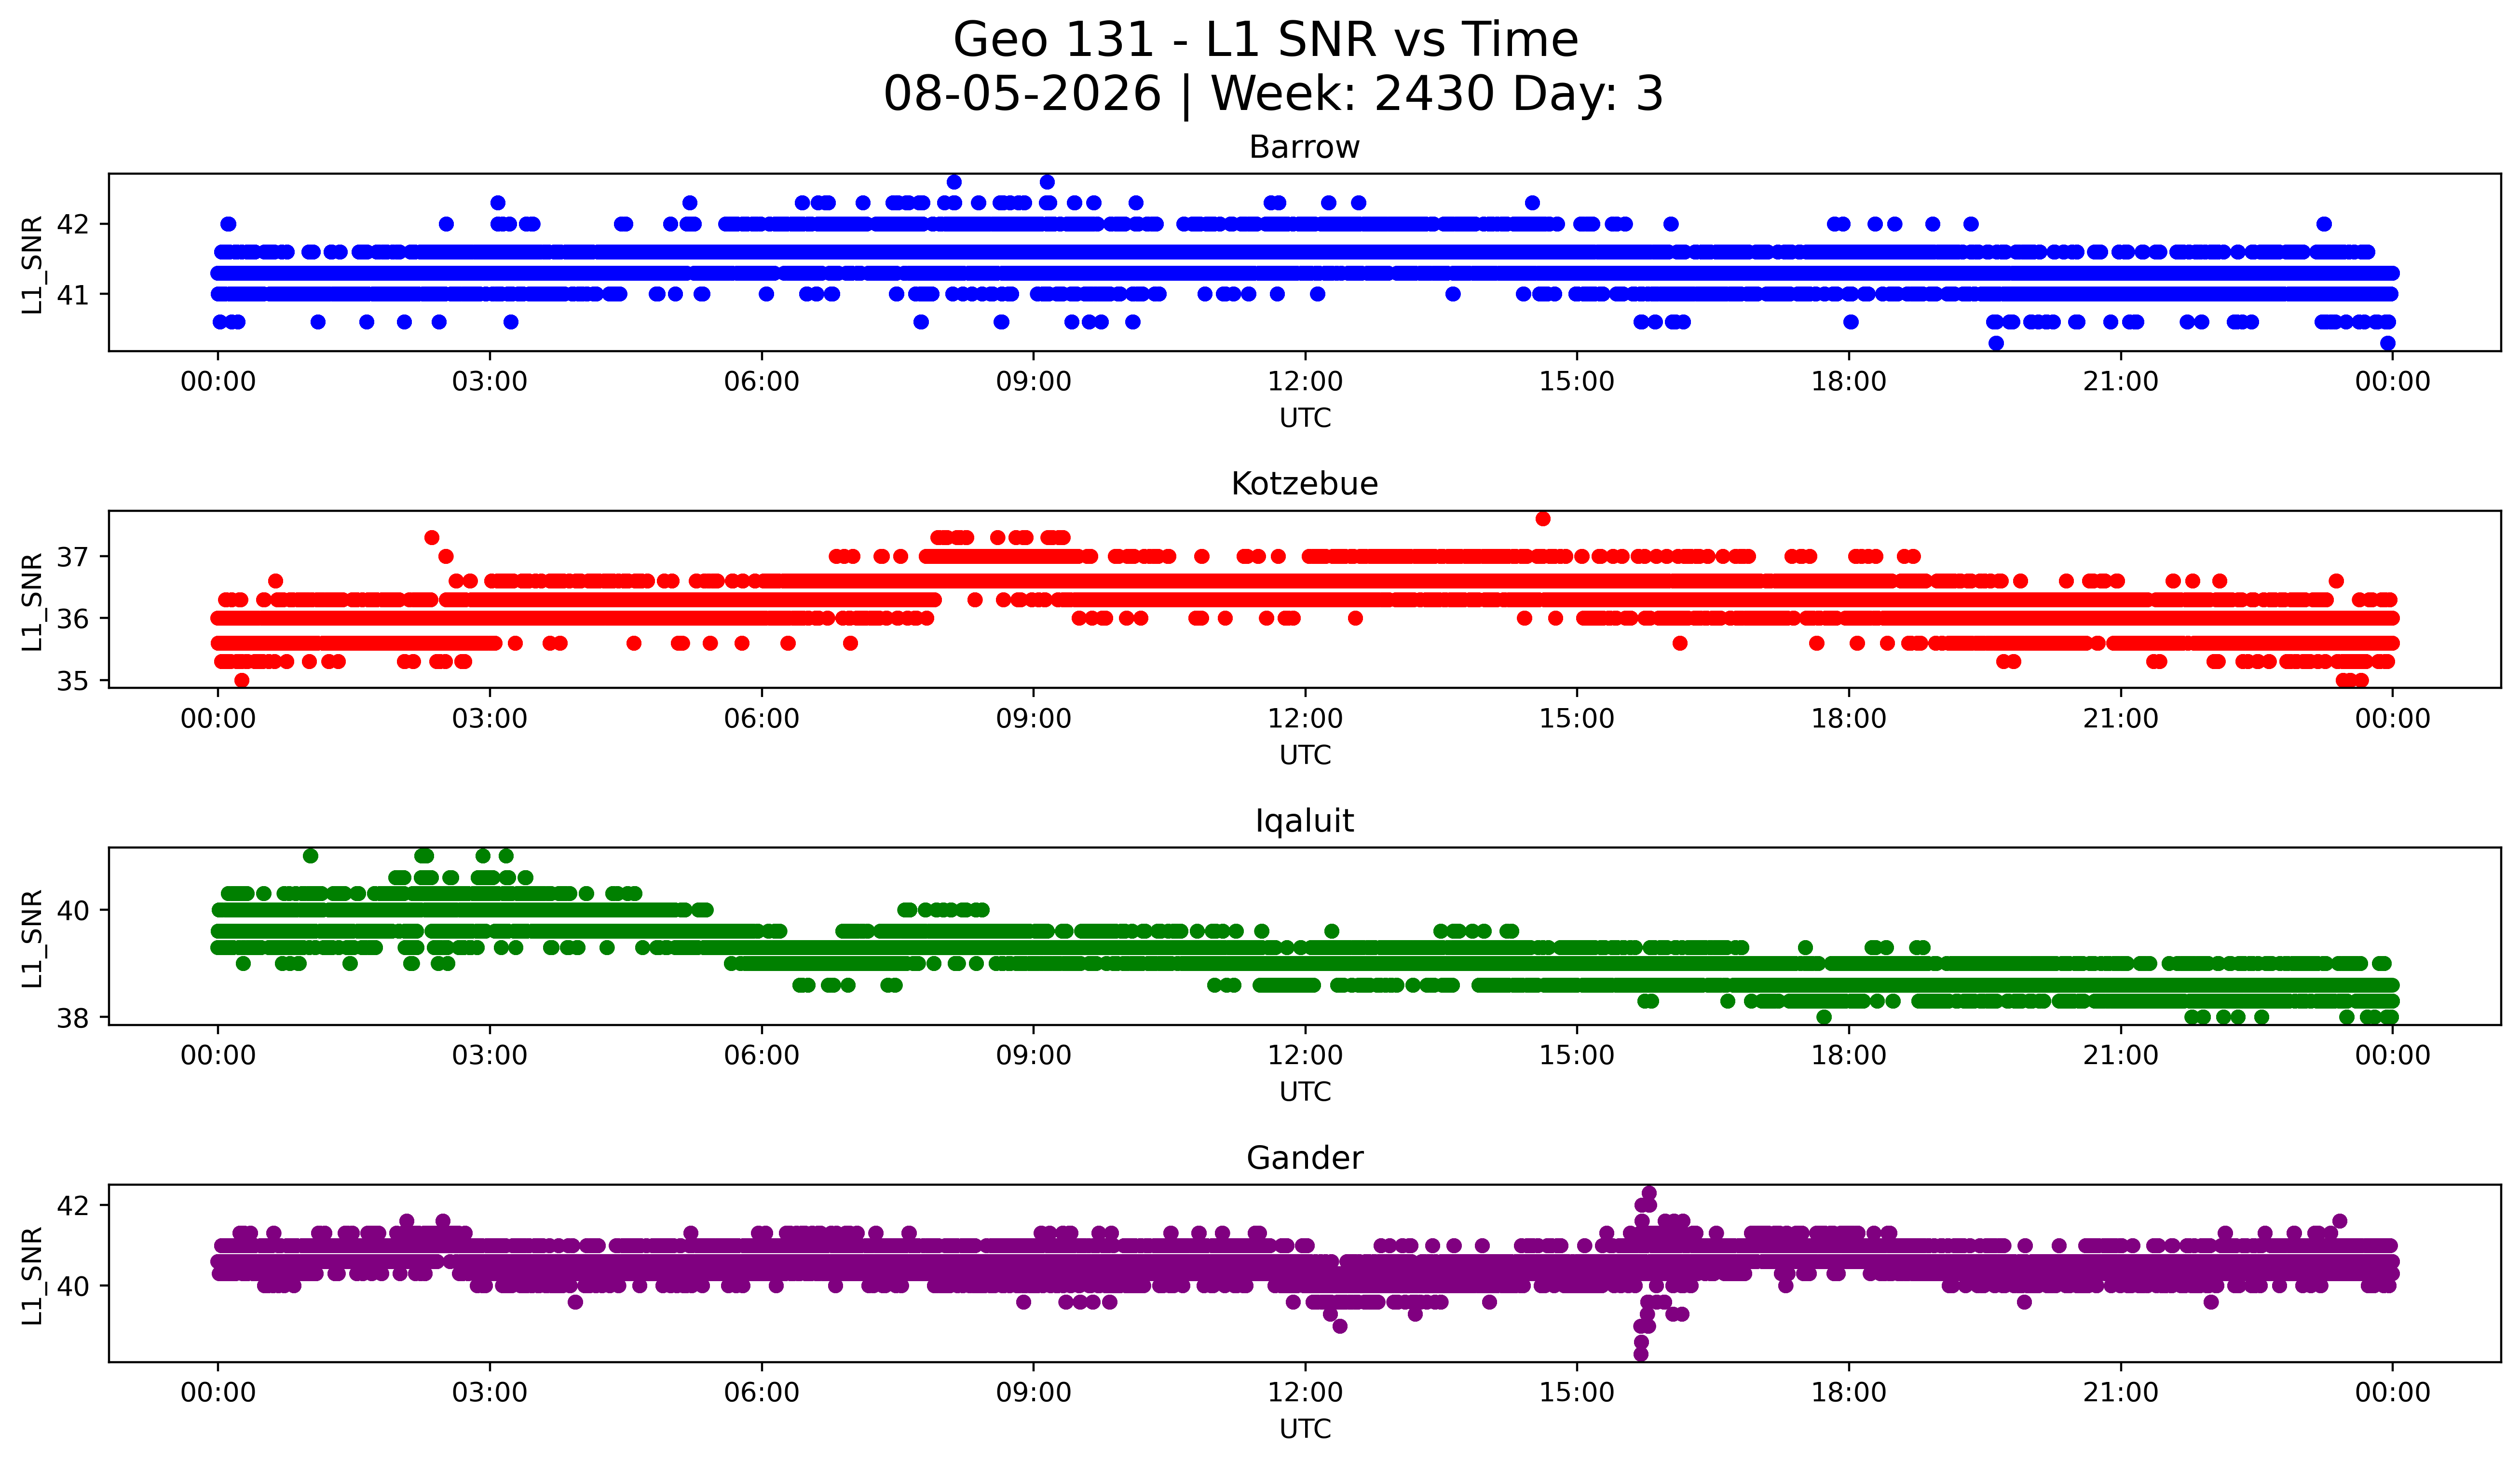The width and height of the screenshot is (2520, 1463).
Task: Click the highest red point near 15:00 in Kotzebue
Action: click(x=1543, y=519)
